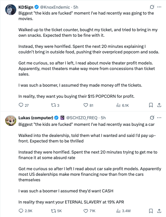The image size is (166, 217).
Task: Like Lukas's tweet with 71K likes
Action: point(89,211)
